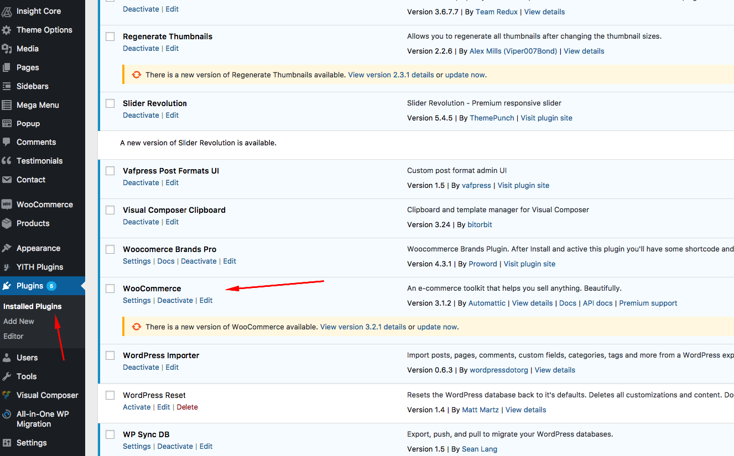Screen dimensions: 734x456
Task: Open Installed Plugins submenu item
Action: click(32, 306)
